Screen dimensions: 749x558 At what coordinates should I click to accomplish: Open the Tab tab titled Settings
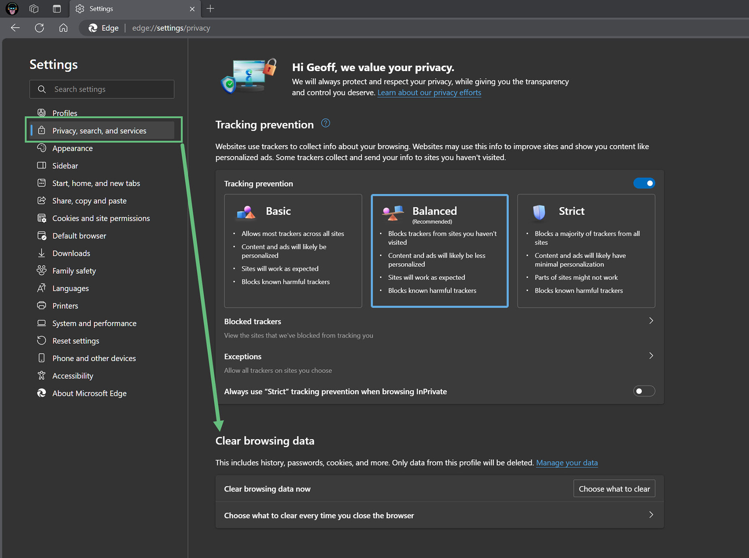pos(134,9)
